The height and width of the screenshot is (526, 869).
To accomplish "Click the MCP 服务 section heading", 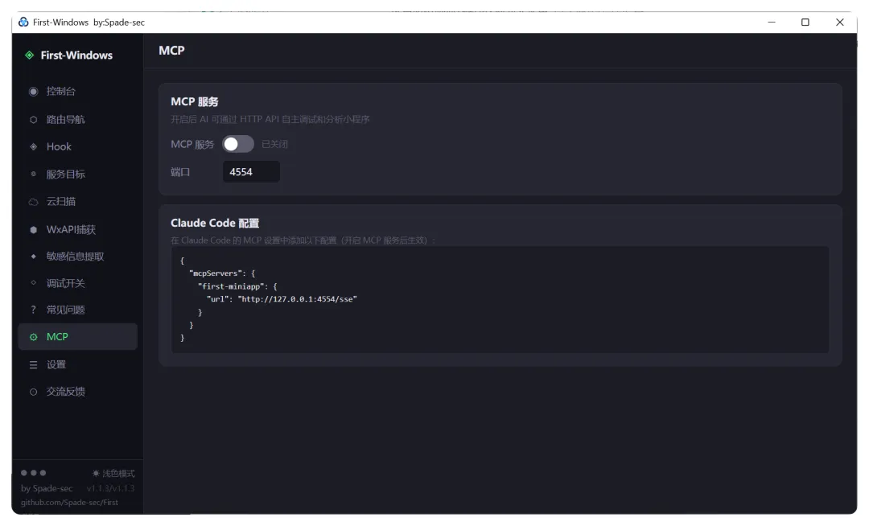I will click(195, 102).
